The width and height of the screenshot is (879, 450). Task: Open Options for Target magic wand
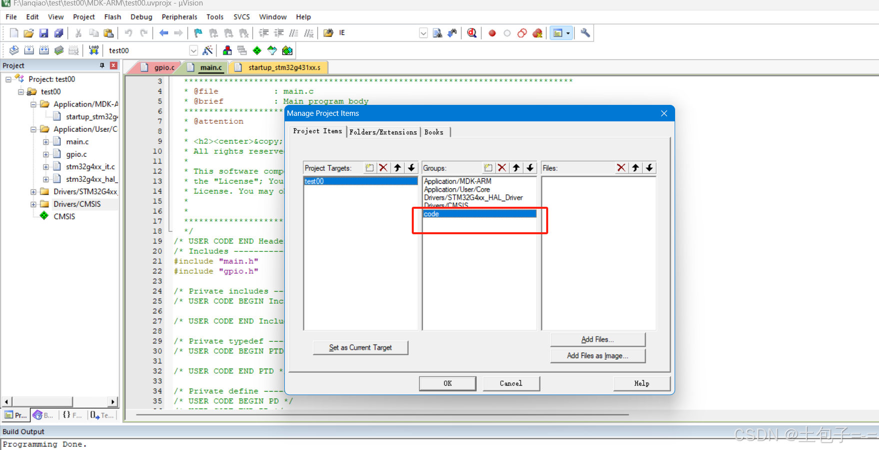[x=208, y=50]
